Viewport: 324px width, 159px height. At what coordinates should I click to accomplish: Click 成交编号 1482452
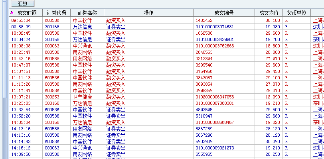[x=204, y=20]
